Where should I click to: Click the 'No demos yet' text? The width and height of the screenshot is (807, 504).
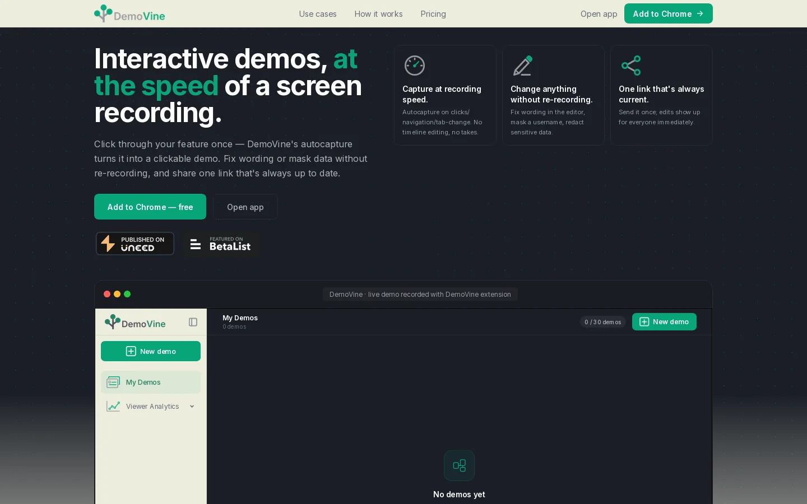(459, 494)
